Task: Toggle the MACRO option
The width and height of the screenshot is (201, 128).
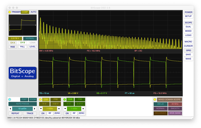Action: (x=188, y=42)
